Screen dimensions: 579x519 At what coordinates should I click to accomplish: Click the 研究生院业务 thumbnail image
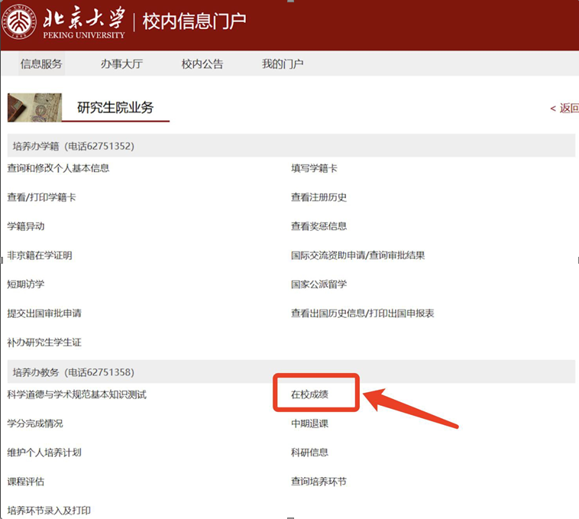(34, 108)
